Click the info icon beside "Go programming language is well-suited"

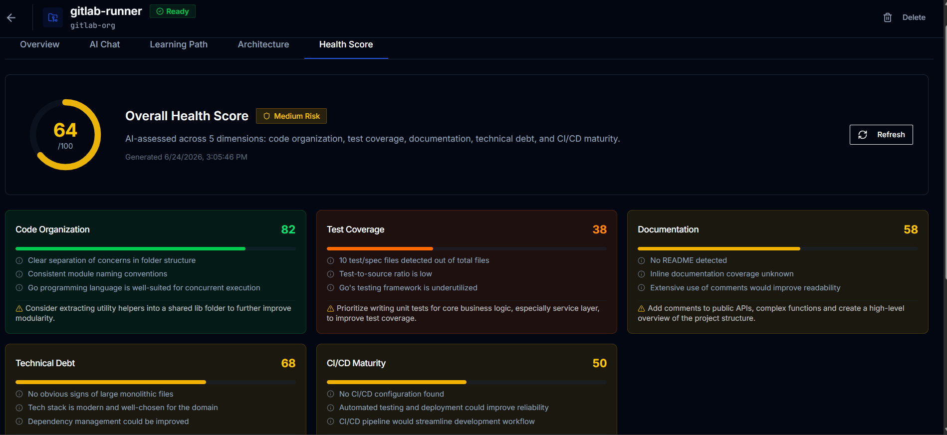coord(19,288)
